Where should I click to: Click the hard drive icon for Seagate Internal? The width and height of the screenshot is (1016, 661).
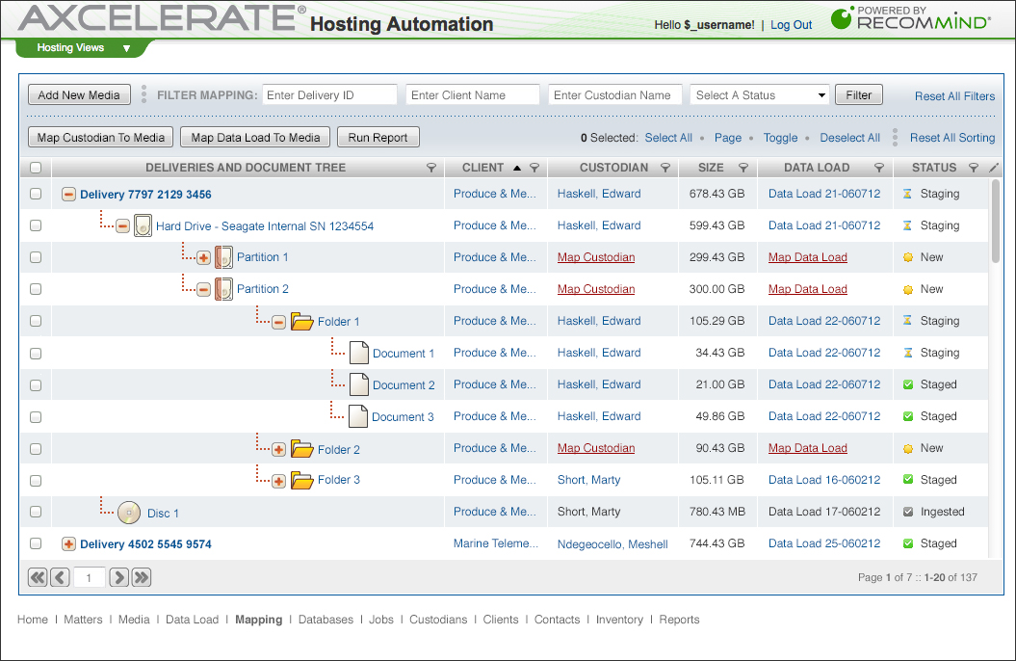coord(143,226)
